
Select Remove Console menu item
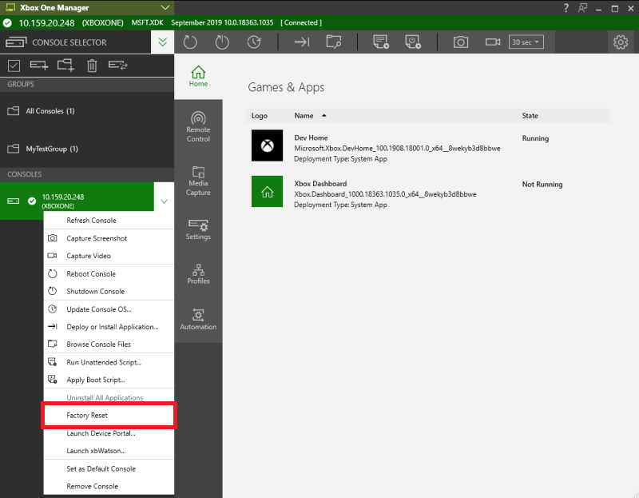[109, 486]
